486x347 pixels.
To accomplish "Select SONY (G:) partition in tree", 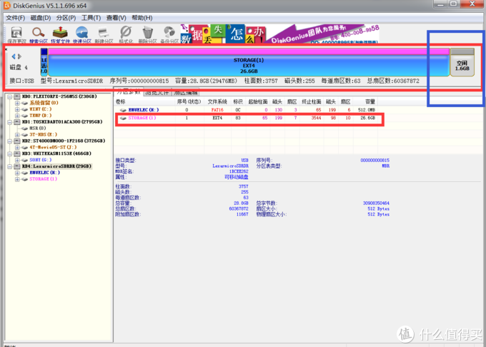I will point(40,160).
